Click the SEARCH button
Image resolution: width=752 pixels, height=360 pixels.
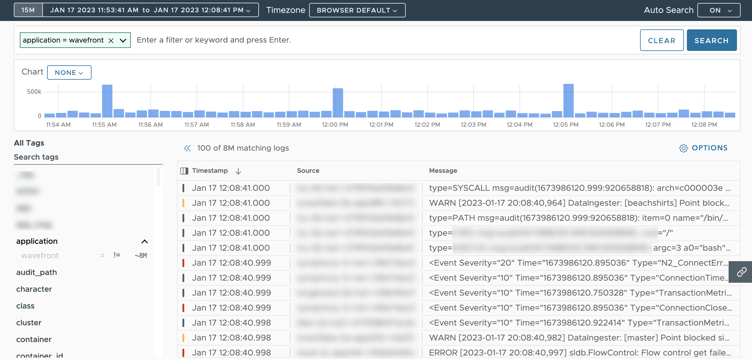coord(711,40)
